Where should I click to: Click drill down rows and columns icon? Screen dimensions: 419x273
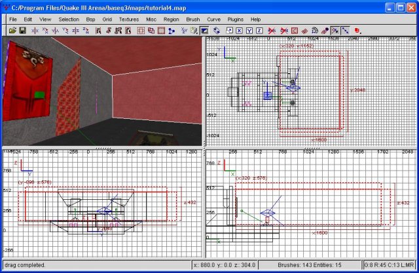click(x=345, y=31)
